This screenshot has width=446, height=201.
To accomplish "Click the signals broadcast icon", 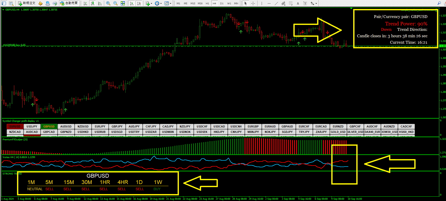I will pyautogui.click(x=55, y=3).
